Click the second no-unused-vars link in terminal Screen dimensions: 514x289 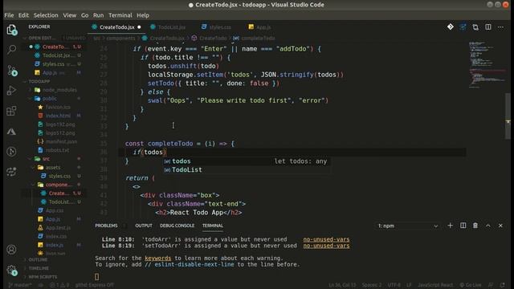click(x=326, y=246)
